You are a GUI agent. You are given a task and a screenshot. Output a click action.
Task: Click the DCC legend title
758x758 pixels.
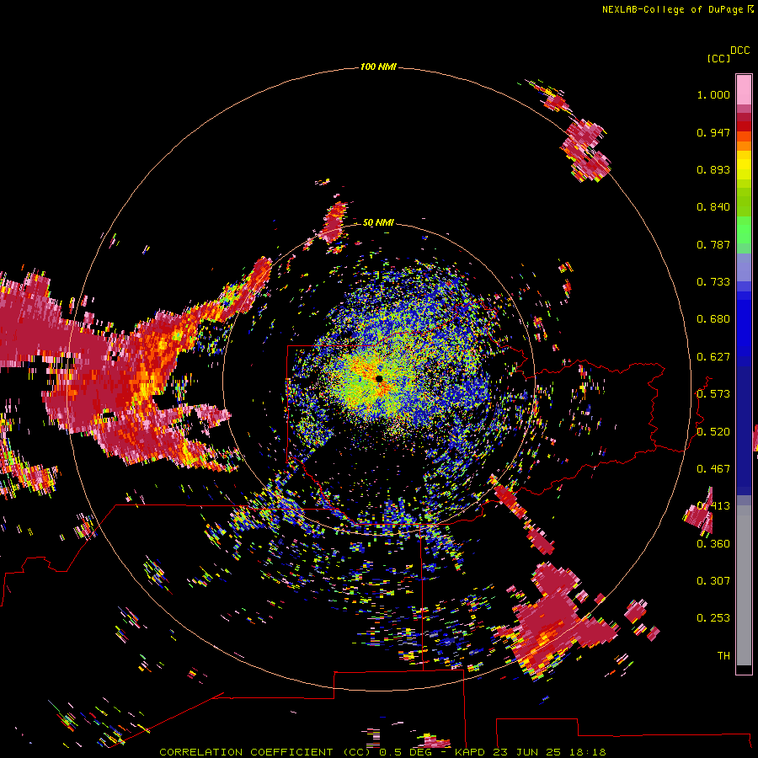(x=740, y=51)
